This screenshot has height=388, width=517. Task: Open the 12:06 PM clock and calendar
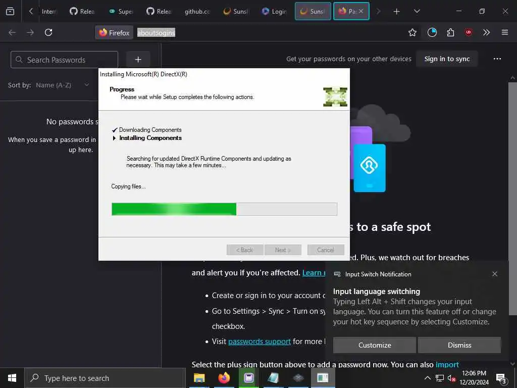(474, 378)
